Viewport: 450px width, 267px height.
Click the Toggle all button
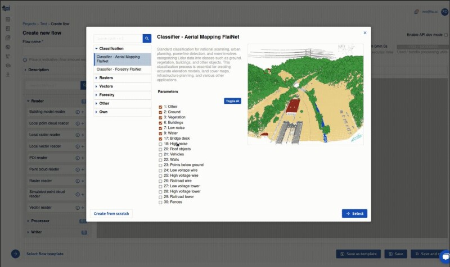(232, 101)
